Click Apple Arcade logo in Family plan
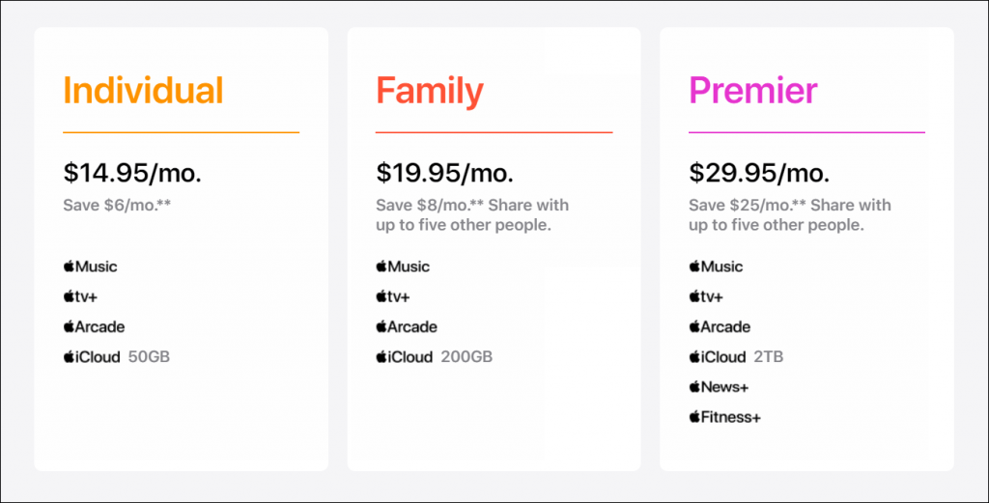Viewport: 989px width, 503px height. pyautogui.click(x=407, y=326)
